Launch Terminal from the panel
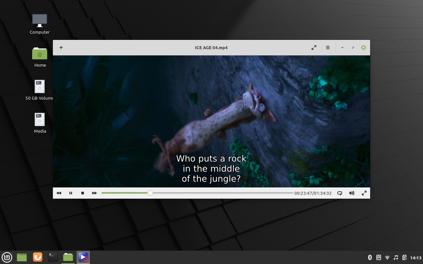 (x=53, y=257)
